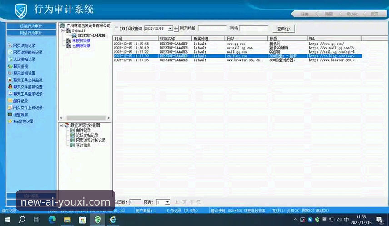The height and width of the screenshot is (226, 389).
Task: Launch Microsoft Edge from taskbar
Action: 52,220
